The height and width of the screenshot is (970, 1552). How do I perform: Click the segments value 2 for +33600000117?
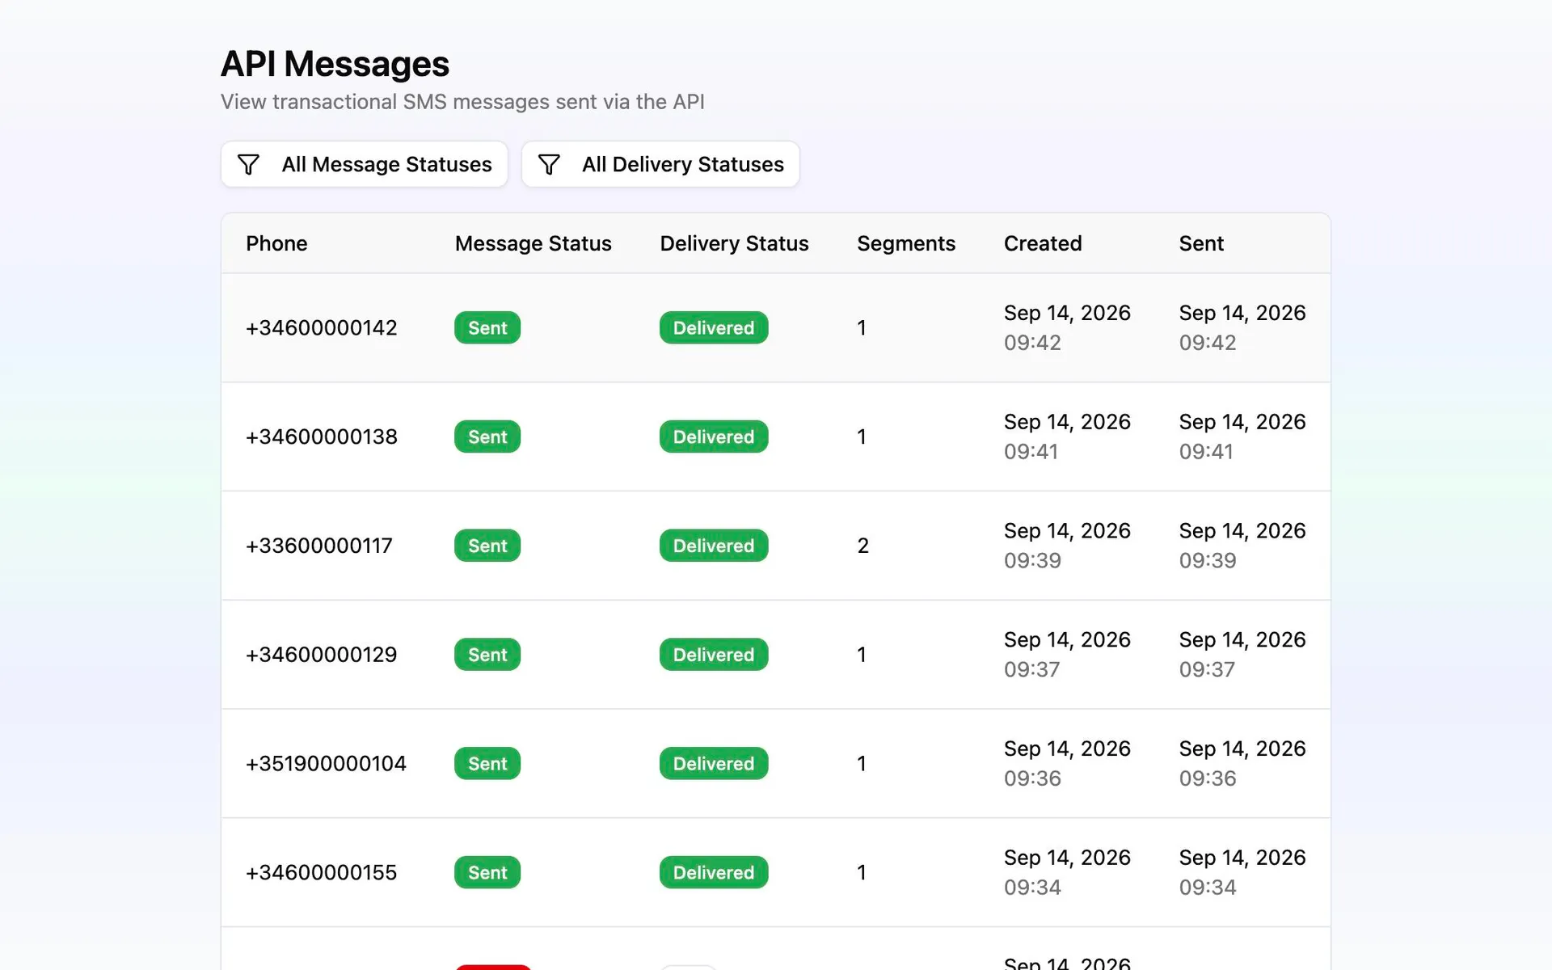[x=862, y=546]
